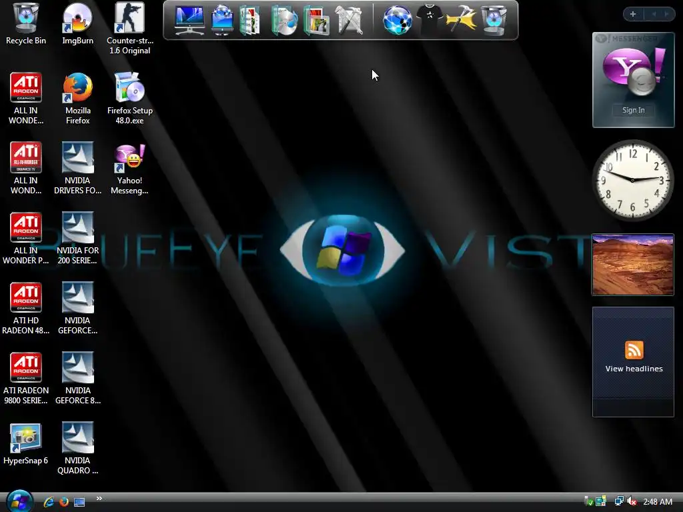This screenshot has width=683, height=512.
Task: Click the network globe-on-monitor dock icon
Action: click(222, 20)
